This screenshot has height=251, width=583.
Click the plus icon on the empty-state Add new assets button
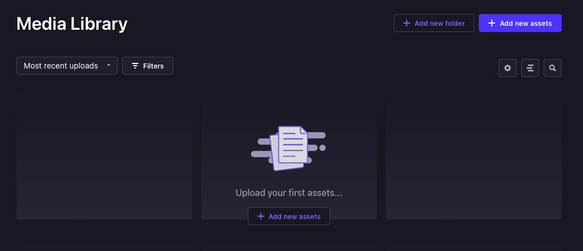tap(260, 216)
